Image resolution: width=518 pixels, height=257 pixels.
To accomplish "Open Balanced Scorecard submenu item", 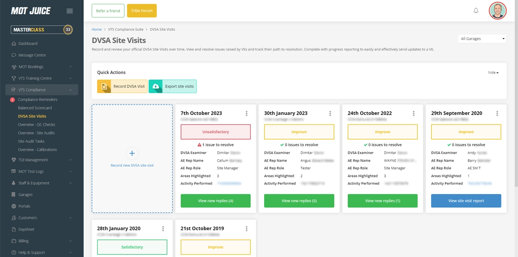I will [35, 108].
